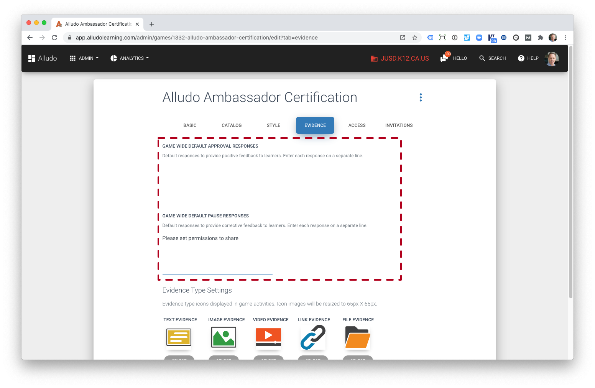Click the File Evidence folder icon
595x388 pixels.
tap(358, 337)
